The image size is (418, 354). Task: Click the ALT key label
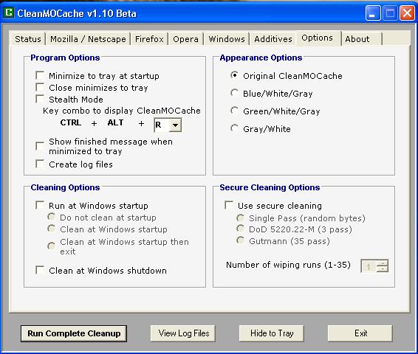tap(115, 122)
